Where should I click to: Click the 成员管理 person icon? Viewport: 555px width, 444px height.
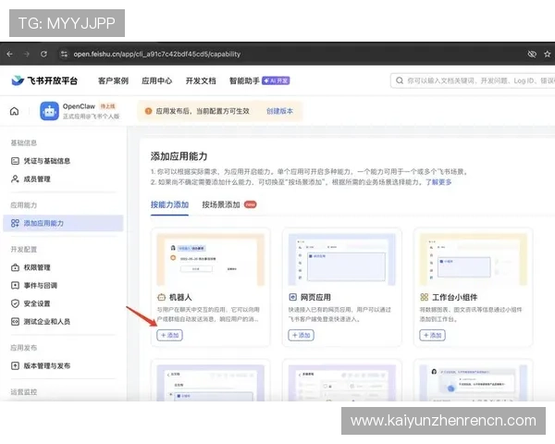click(x=15, y=179)
